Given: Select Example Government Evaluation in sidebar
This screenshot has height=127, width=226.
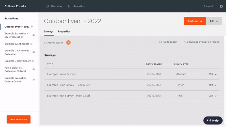Looking at the screenshot, I should 17,52.
